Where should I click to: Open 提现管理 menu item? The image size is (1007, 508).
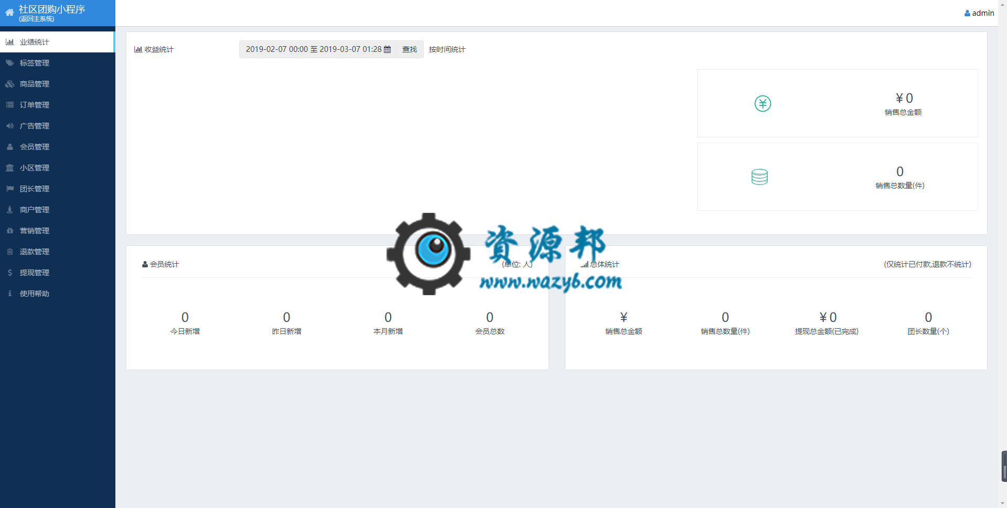click(58, 273)
